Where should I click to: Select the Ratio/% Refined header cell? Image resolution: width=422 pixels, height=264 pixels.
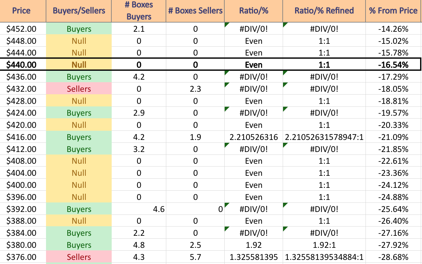tap(324, 11)
